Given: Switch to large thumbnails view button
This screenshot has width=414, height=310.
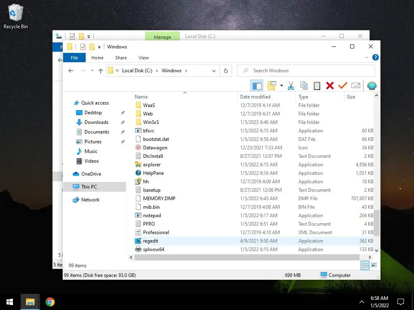Looking at the screenshot, I should pos(374,265).
